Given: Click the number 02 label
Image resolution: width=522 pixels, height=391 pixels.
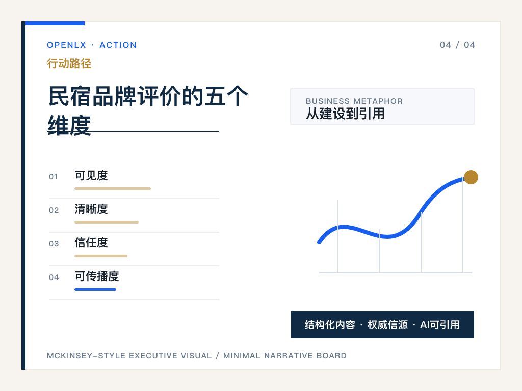Looking at the screenshot, I should (54, 210).
